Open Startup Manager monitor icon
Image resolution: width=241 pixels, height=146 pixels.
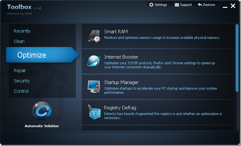94,86
